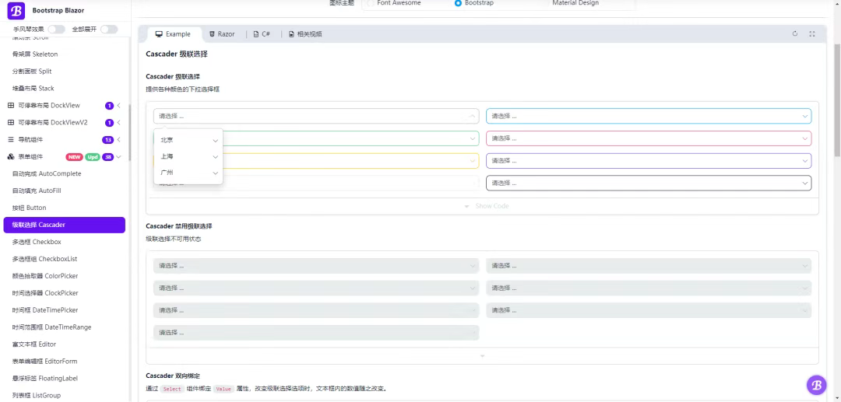Open 分割面板 Split in the sidebar
The height and width of the screenshot is (402, 841).
pyautogui.click(x=32, y=72)
